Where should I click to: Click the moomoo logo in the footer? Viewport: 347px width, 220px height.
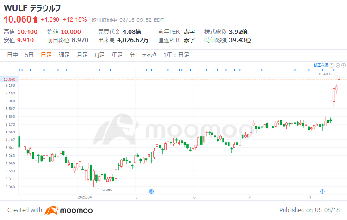[x=68, y=210]
